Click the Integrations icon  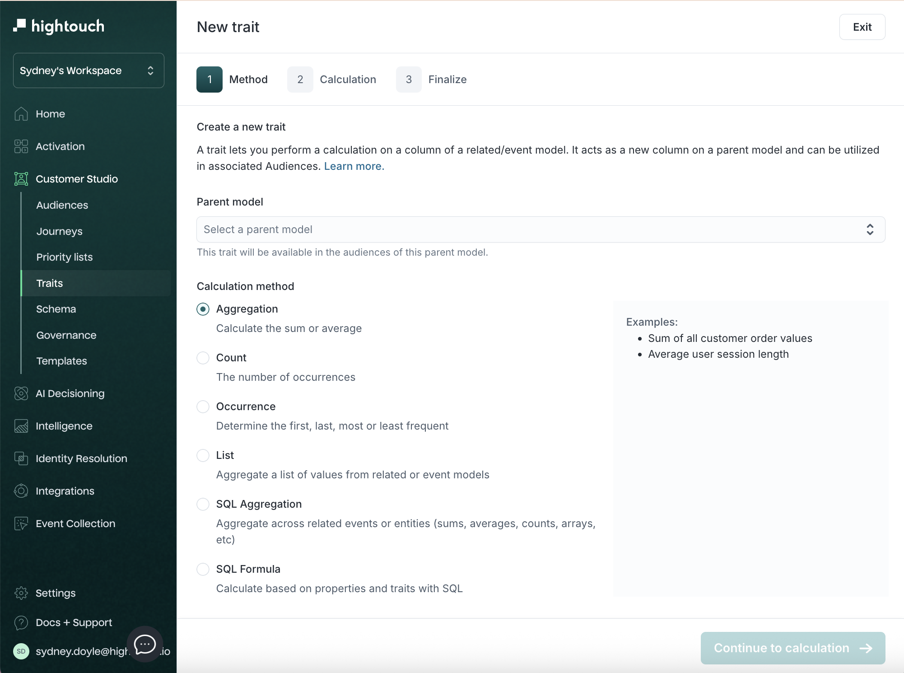(21, 491)
